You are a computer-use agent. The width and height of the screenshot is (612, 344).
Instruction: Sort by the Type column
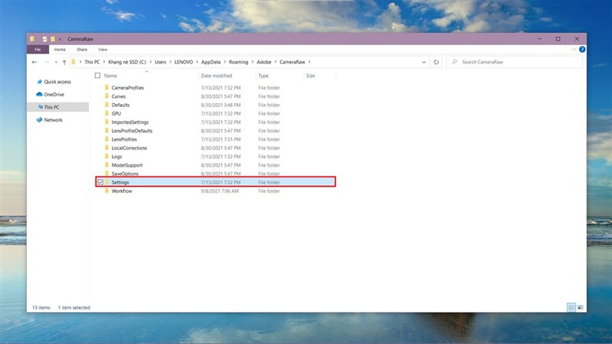[x=263, y=76]
